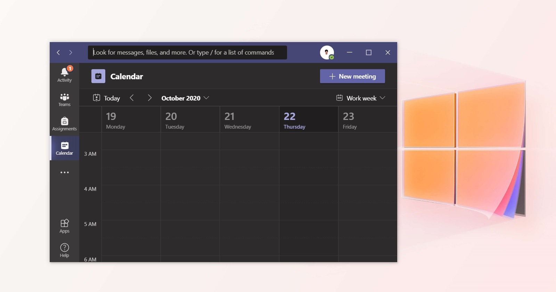Open the Apps store icon
Viewport: 556px width, 292px height.
pos(65,226)
